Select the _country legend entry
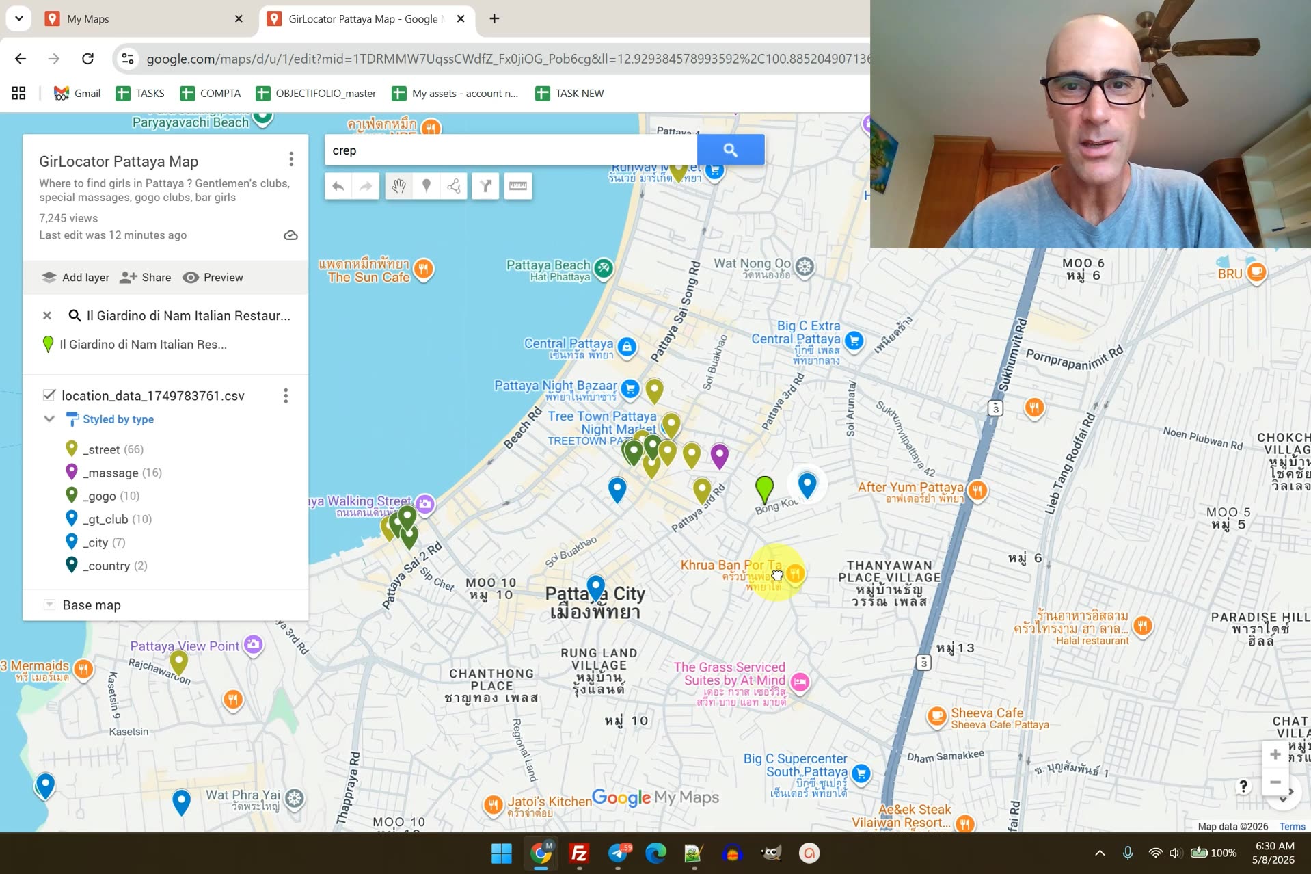 (106, 566)
